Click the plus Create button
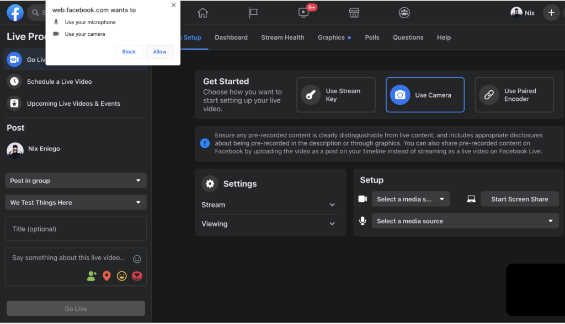 point(551,13)
